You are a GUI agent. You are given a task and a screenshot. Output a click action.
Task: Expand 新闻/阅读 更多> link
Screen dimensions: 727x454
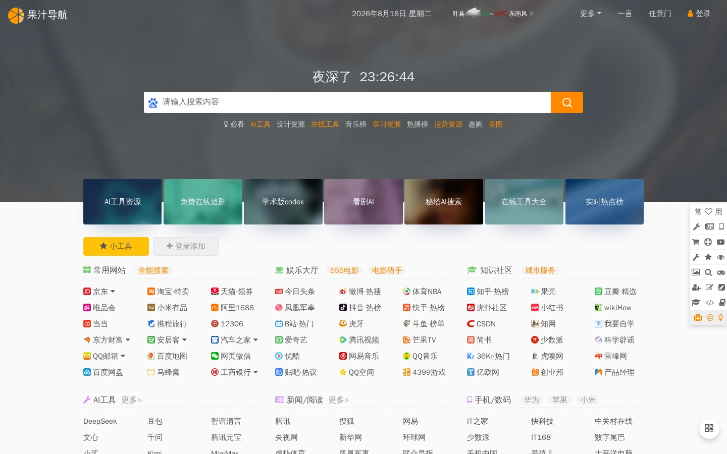pos(338,400)
